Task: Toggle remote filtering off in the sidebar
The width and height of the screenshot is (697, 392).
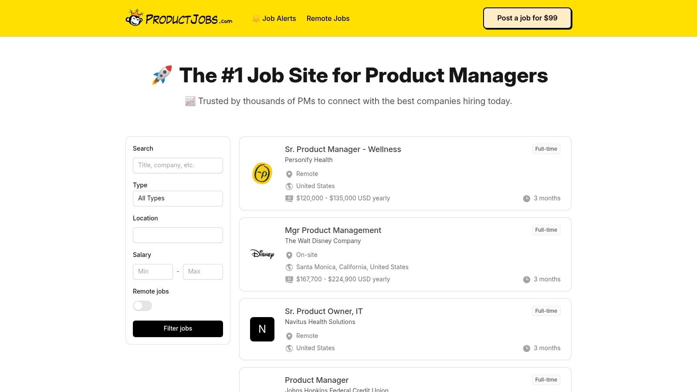Action: click(142, 306)
